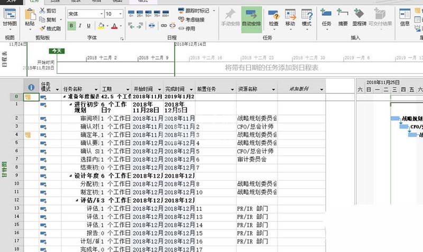
Task: Click the blue info indicator column header
Action: (x=31, y=88)
